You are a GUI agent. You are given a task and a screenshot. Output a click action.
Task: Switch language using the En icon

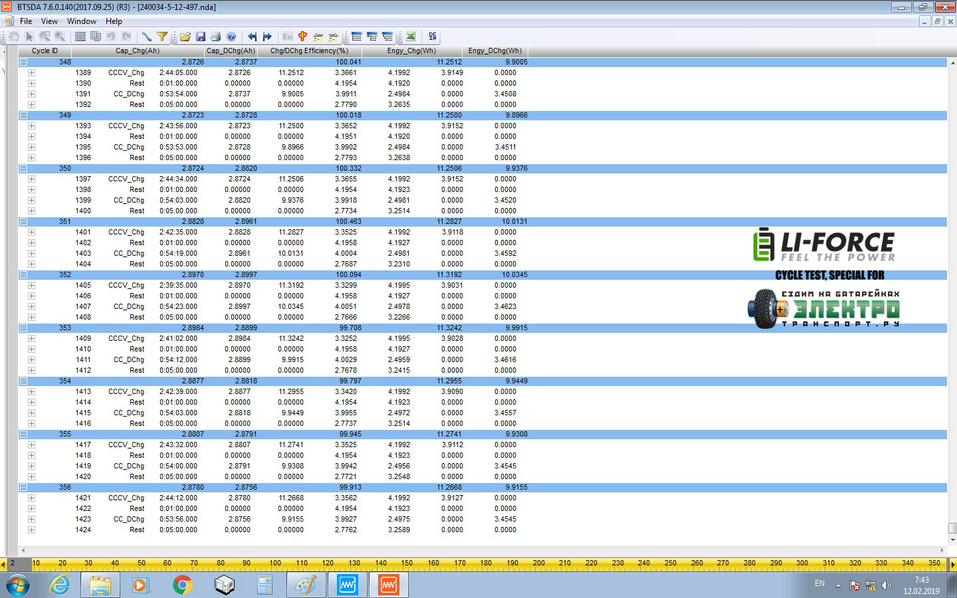(x=288, y=37)
